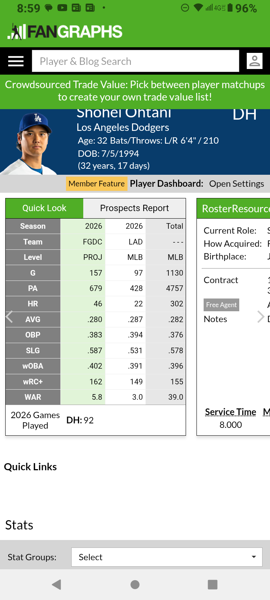Image resolution: width=270 pixels, height=600 pixels.
Task: Tap the Android home navigation button
Action: [135, 584]
